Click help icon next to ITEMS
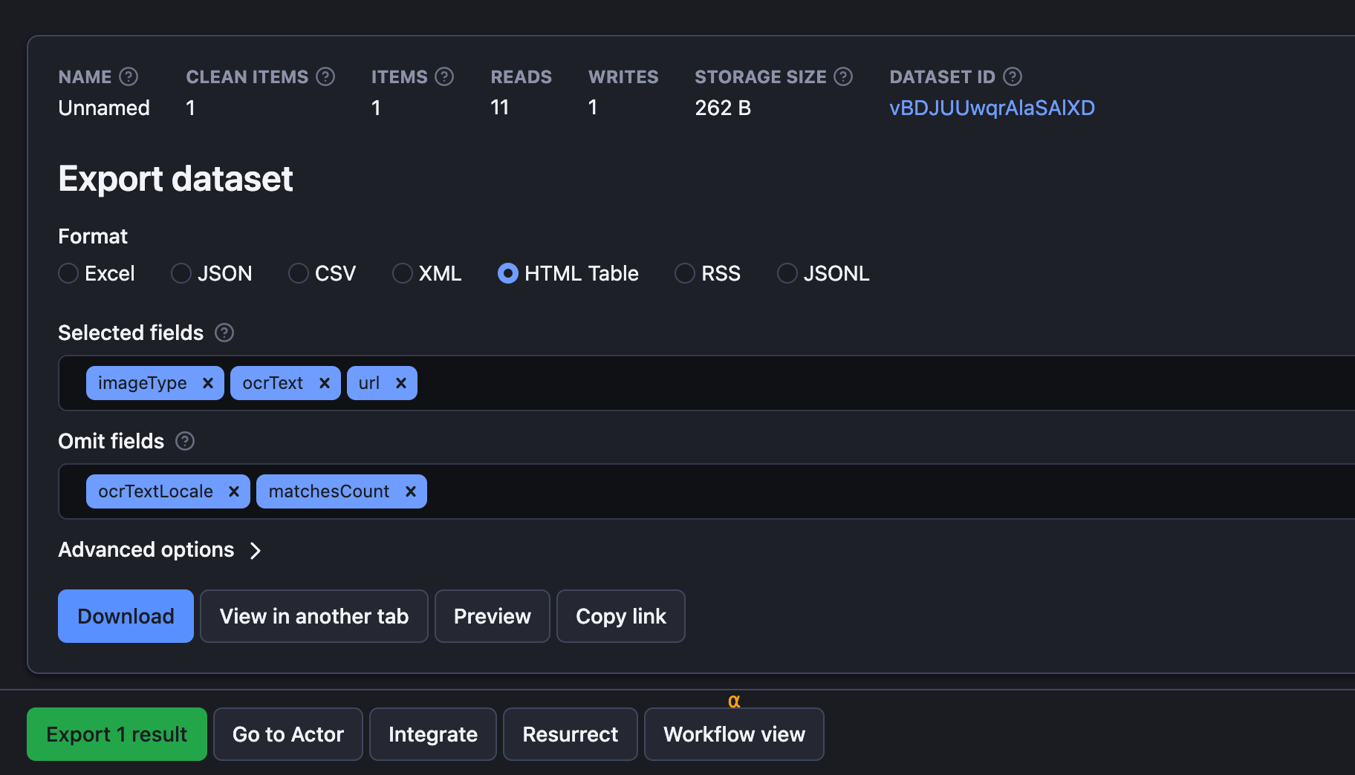The image size is (1355, 775). click(x=444, y=76)
